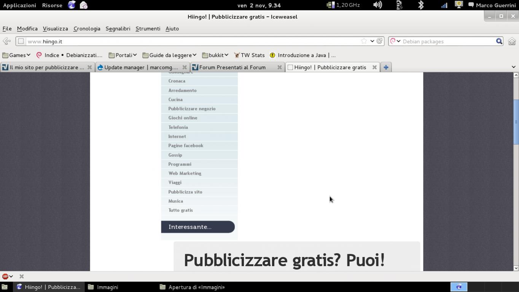Open the Pubblicizzare negozio category link
This screenshot has width=519, height=292.
[x=192, y=109]
